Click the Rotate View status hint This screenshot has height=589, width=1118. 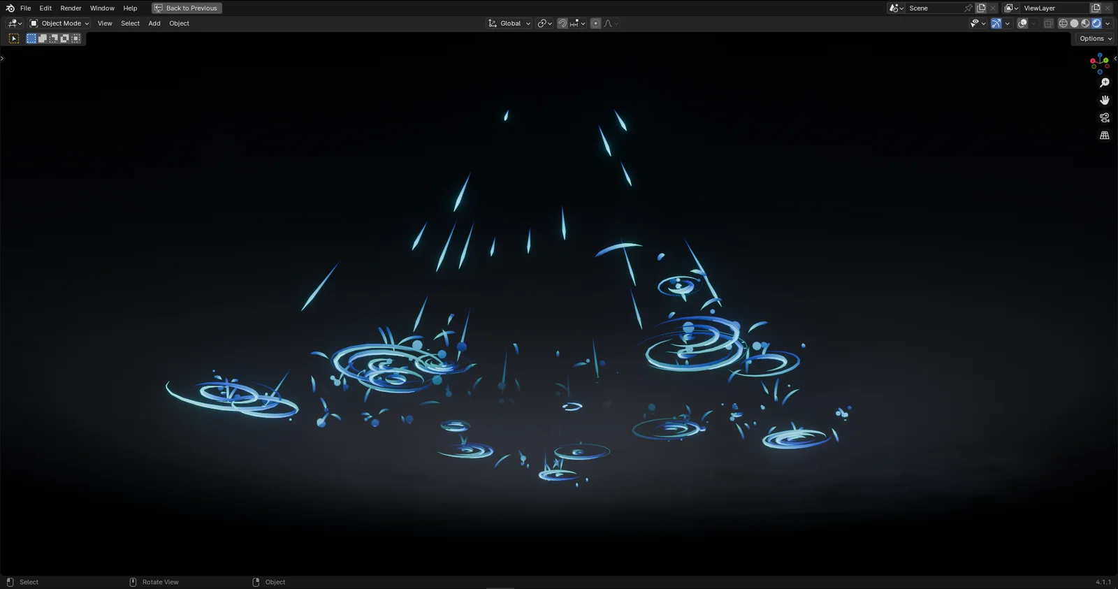click(160, 582)
